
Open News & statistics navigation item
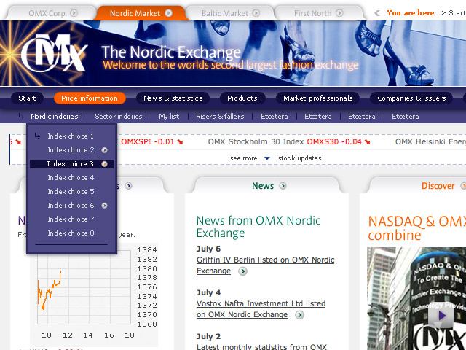(173, 98)
